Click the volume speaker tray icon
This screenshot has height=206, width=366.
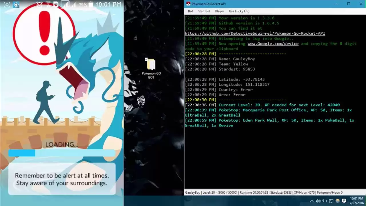(x=318, y=201)
